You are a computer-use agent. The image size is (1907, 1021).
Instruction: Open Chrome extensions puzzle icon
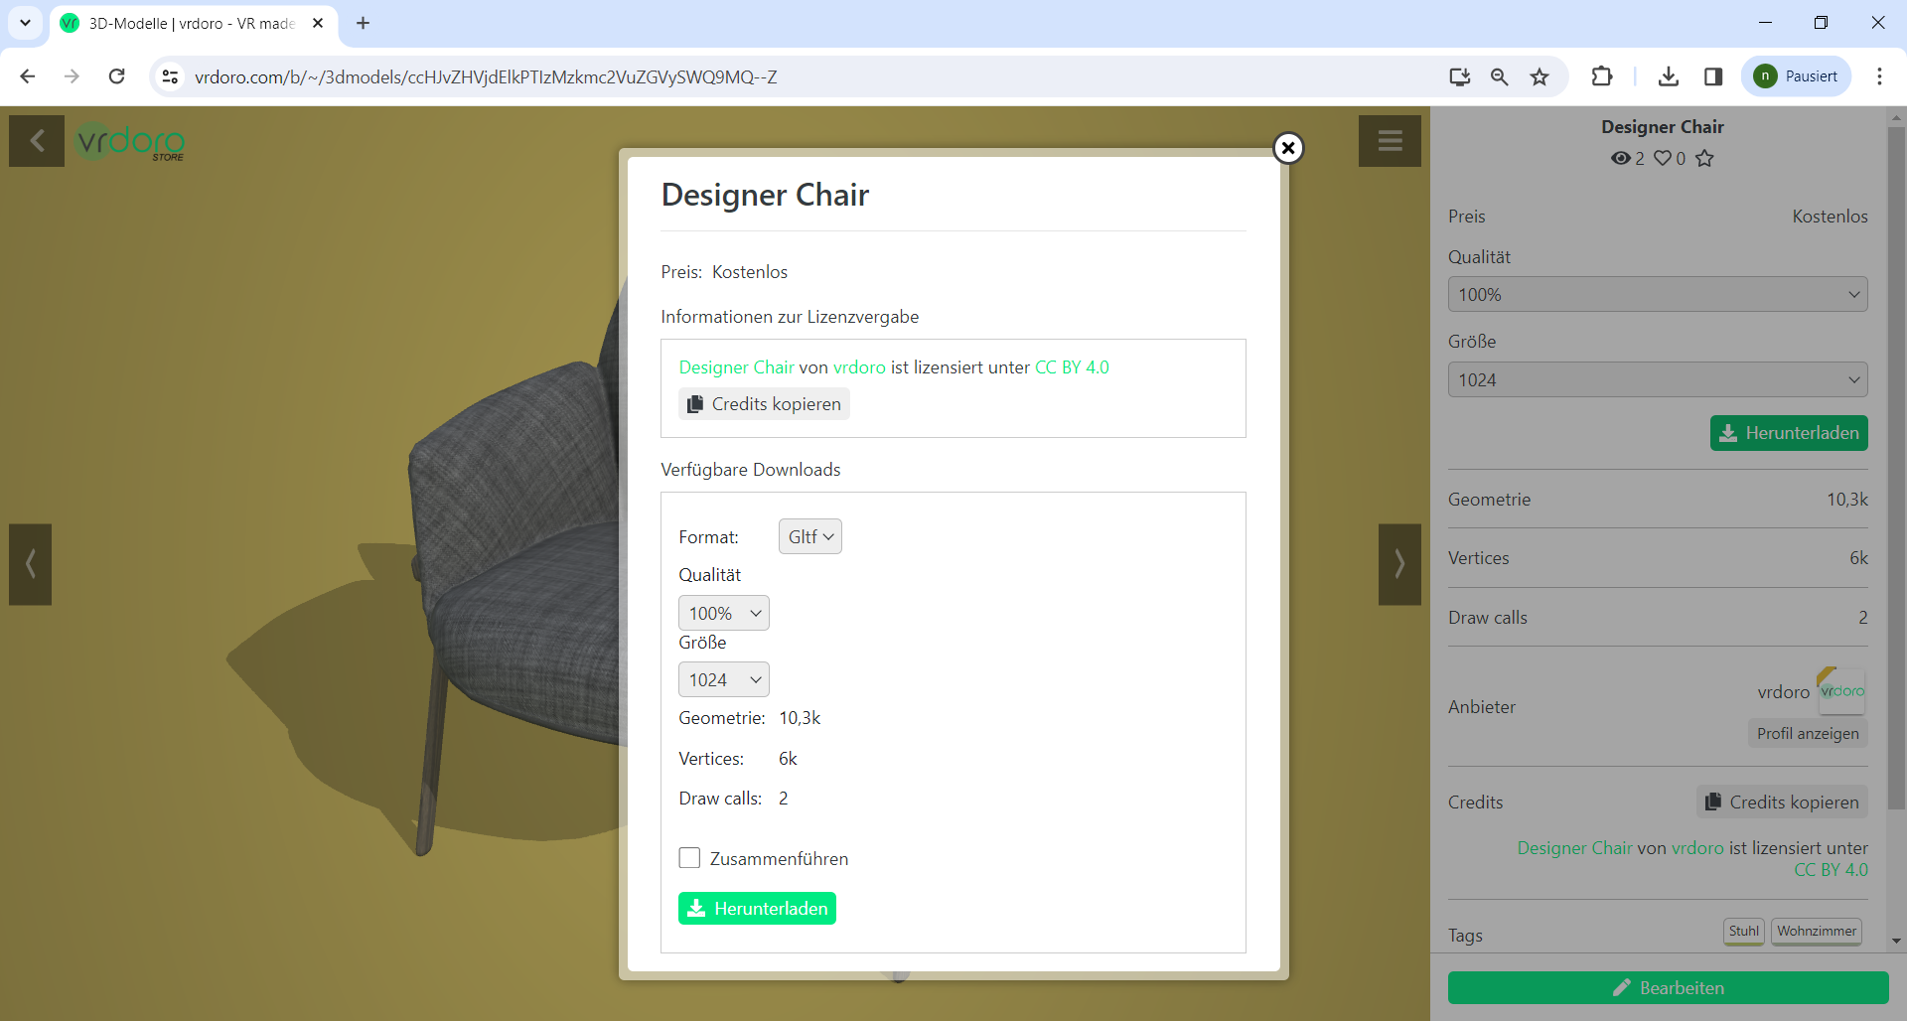pos(1601,76)
